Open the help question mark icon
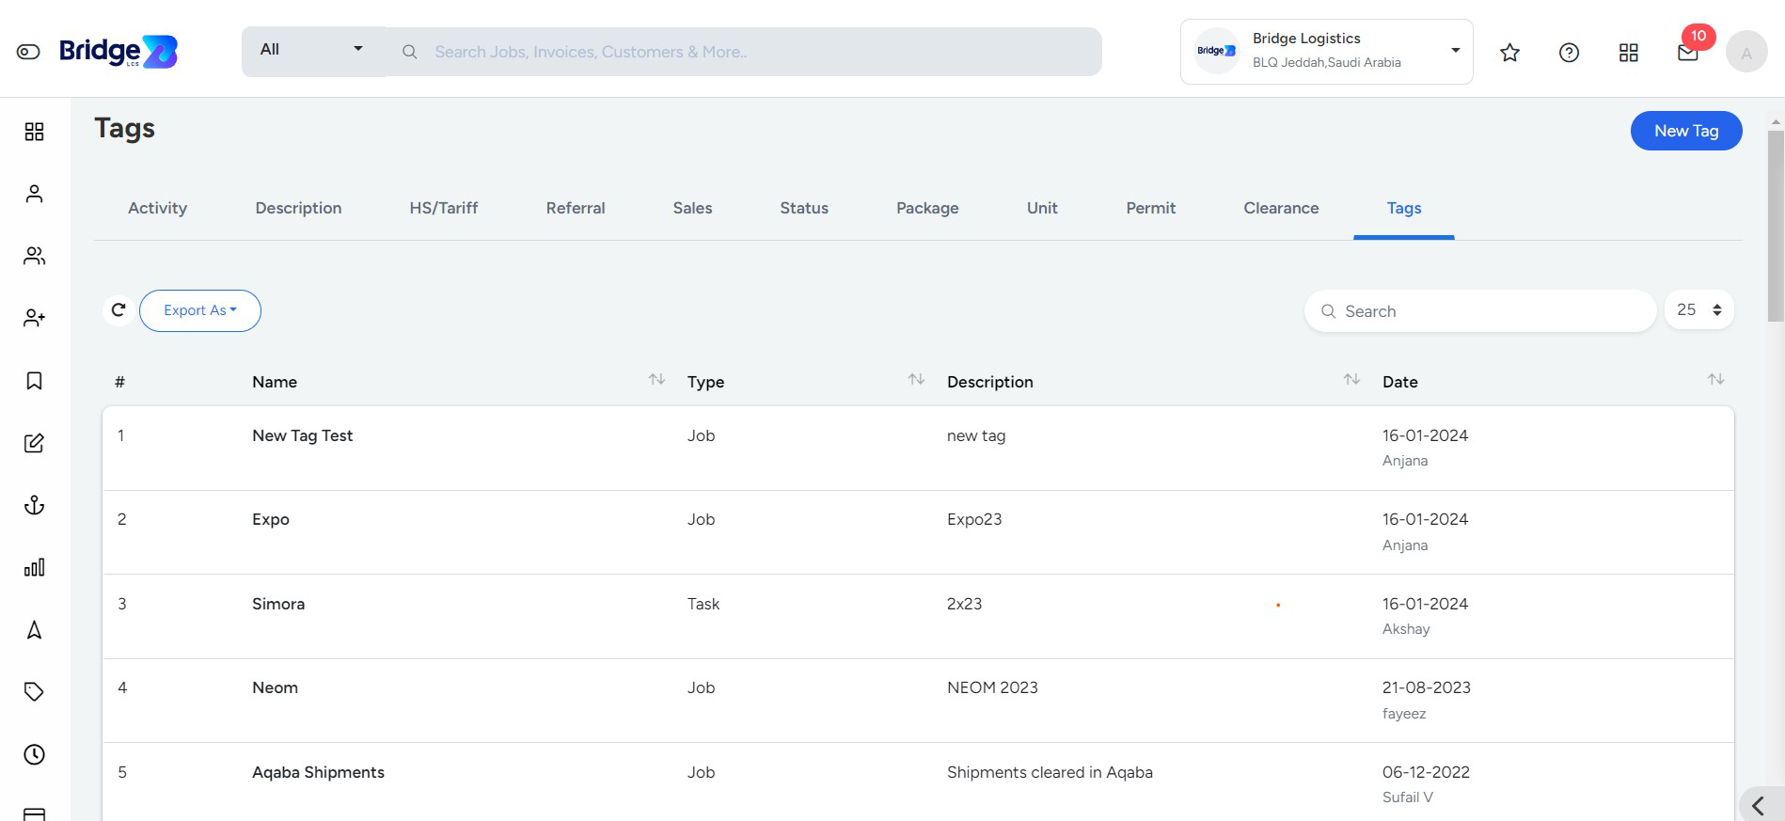 tap(1569, 53)
